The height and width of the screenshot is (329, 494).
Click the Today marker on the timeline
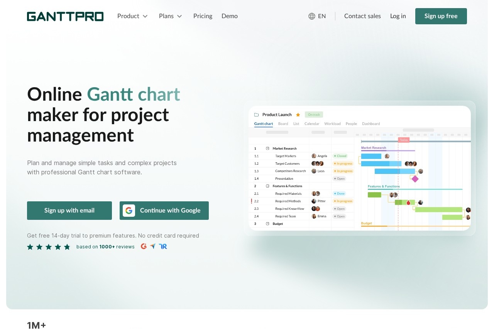tap(404, 140)
